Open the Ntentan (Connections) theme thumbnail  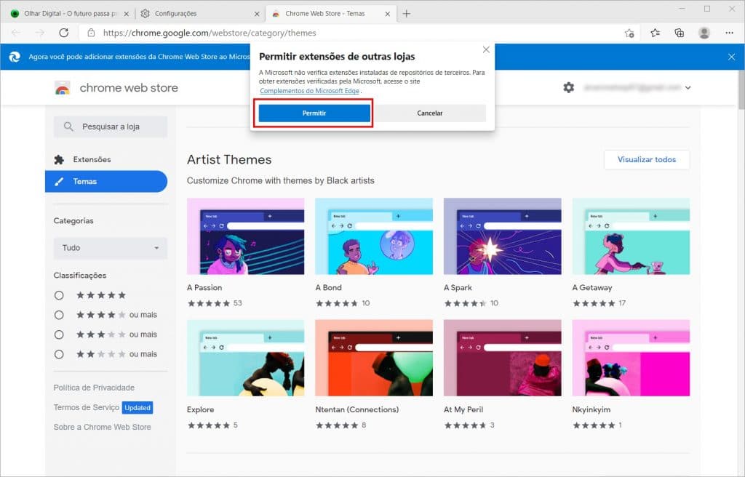pos(374,358)
